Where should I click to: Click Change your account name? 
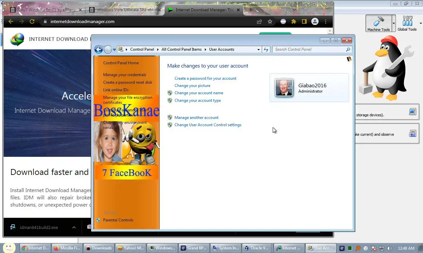(x=199, y=93)
